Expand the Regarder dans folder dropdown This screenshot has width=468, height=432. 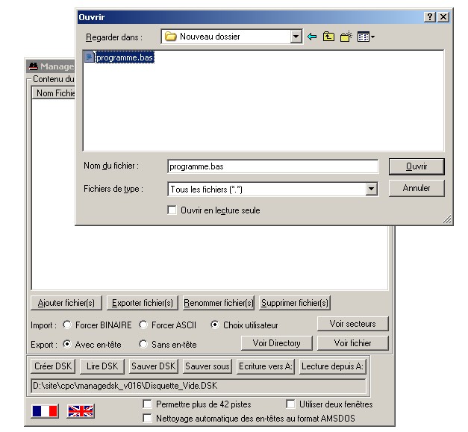tap(296, 37)
